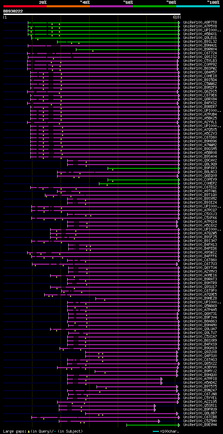
Task: Open hit UniRef100_Q5SMI1
Action: (200, 406)
